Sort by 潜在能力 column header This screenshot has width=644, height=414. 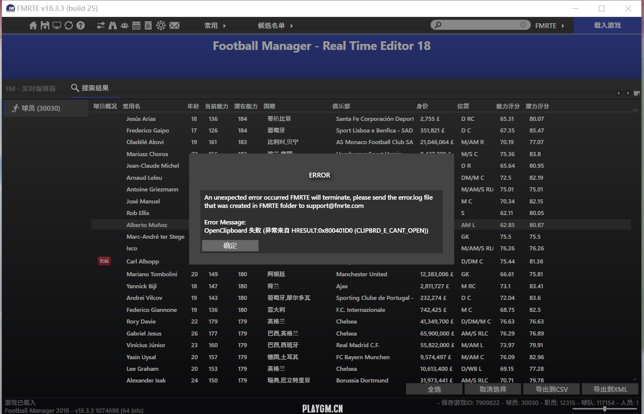[x=246, y=106]
